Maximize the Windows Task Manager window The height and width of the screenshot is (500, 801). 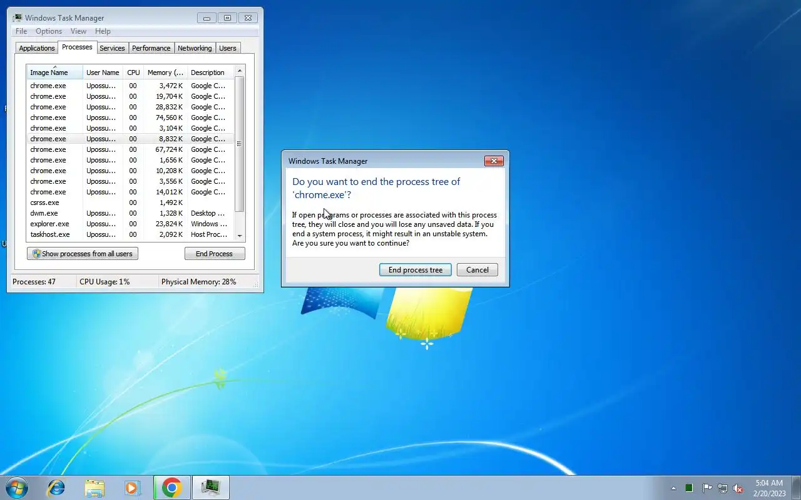pos(227,17)
